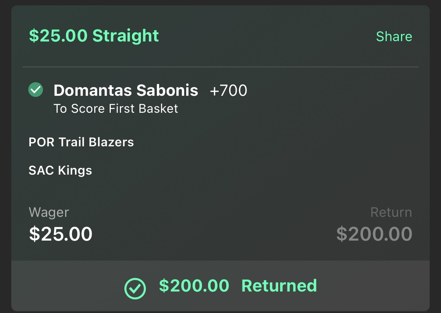Click the Return label
This screenshot has height=313, width=441.
pos(391,212)
